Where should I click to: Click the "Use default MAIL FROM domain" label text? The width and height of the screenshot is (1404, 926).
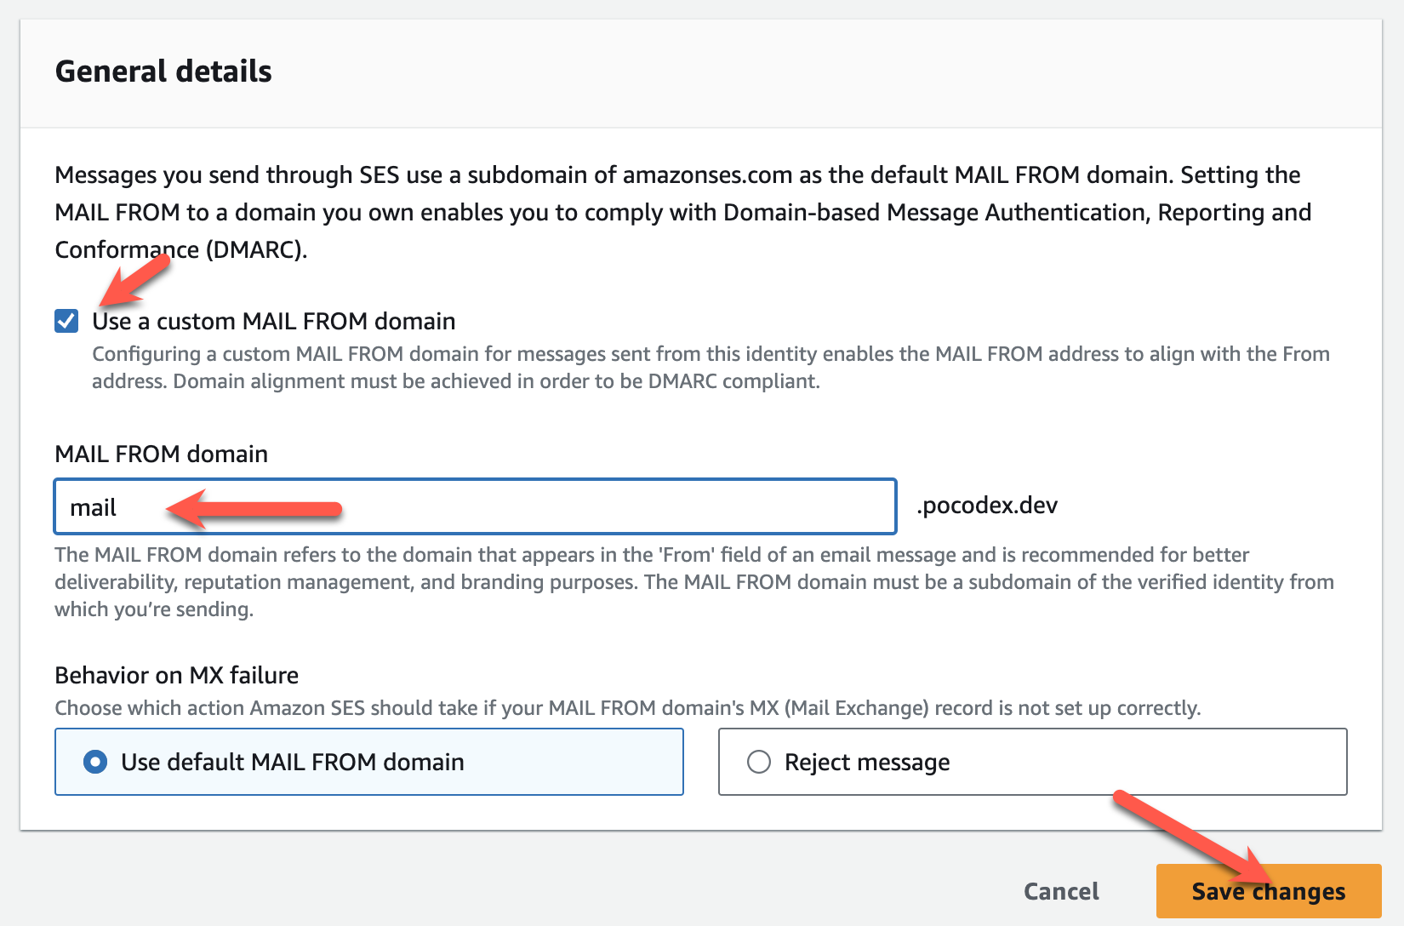coord(292,762)
